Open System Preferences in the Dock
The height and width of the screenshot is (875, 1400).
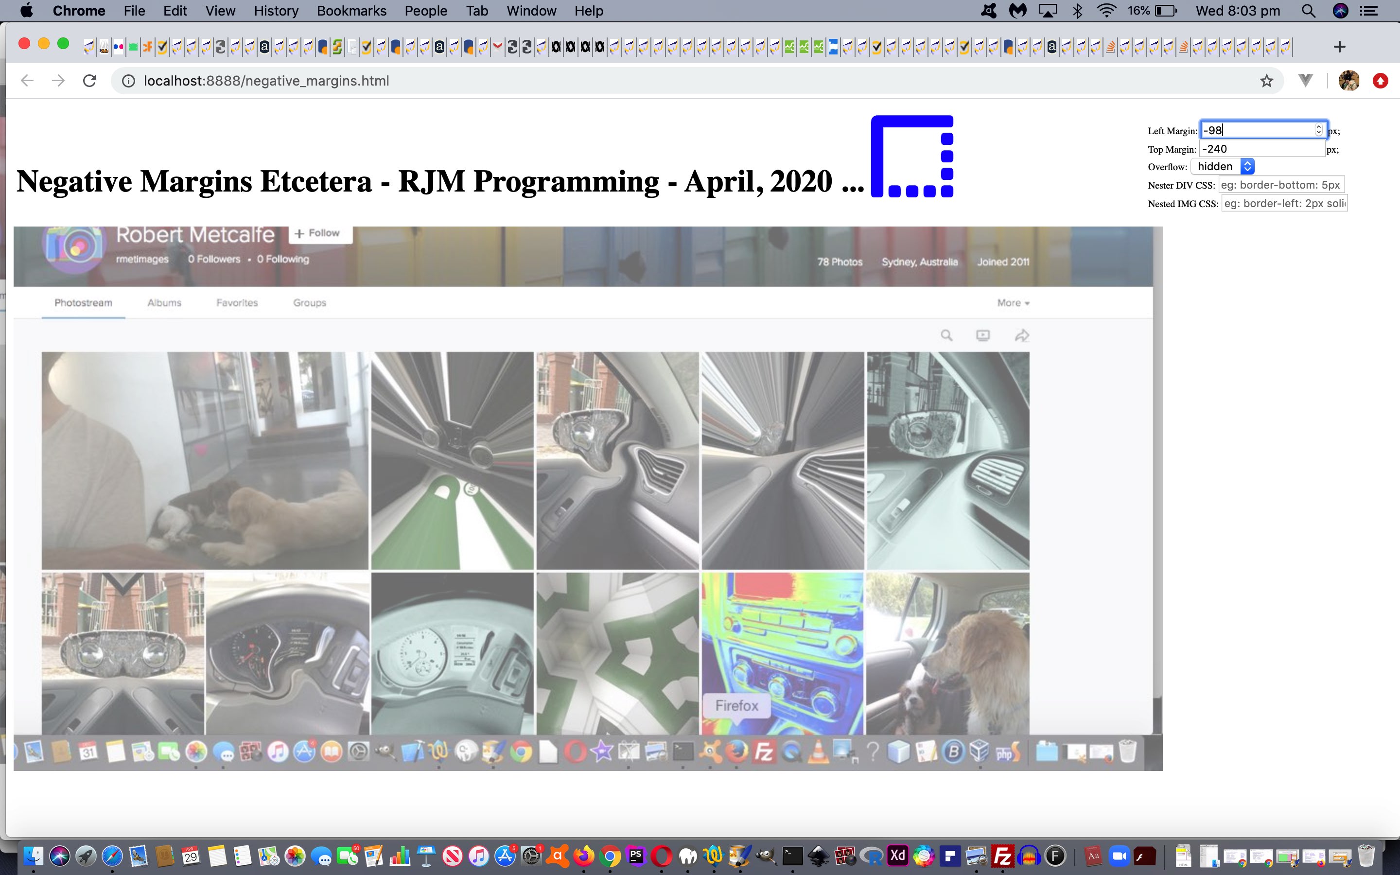tap(531, 856)
